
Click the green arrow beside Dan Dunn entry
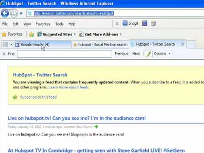[96, 127]
